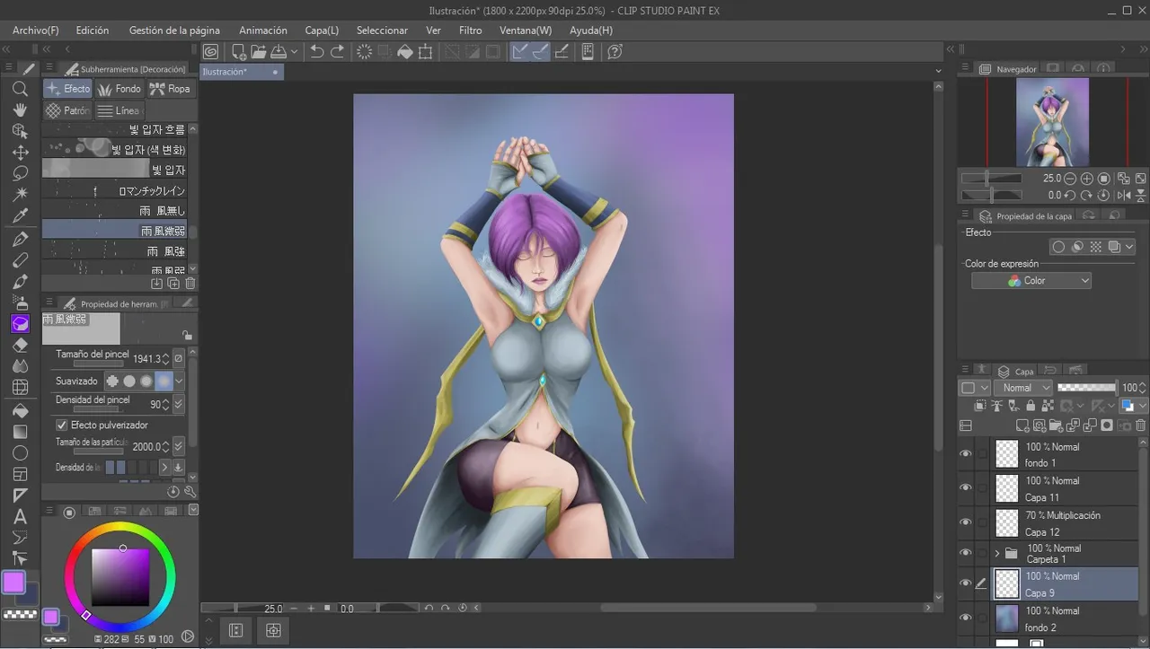1150x649 pixels.
Task: Select the Blend droplets tool
Action: [20, 366]
